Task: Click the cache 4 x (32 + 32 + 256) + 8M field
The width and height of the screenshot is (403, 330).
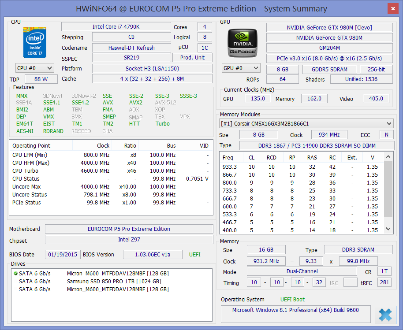Action: (152, 79)
